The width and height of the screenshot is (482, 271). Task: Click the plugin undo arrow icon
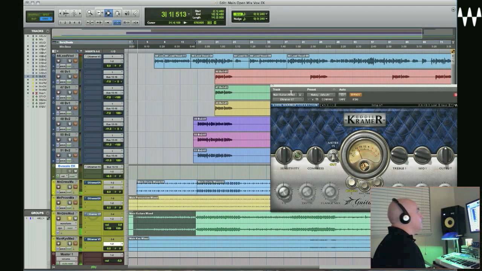[323, 105]
